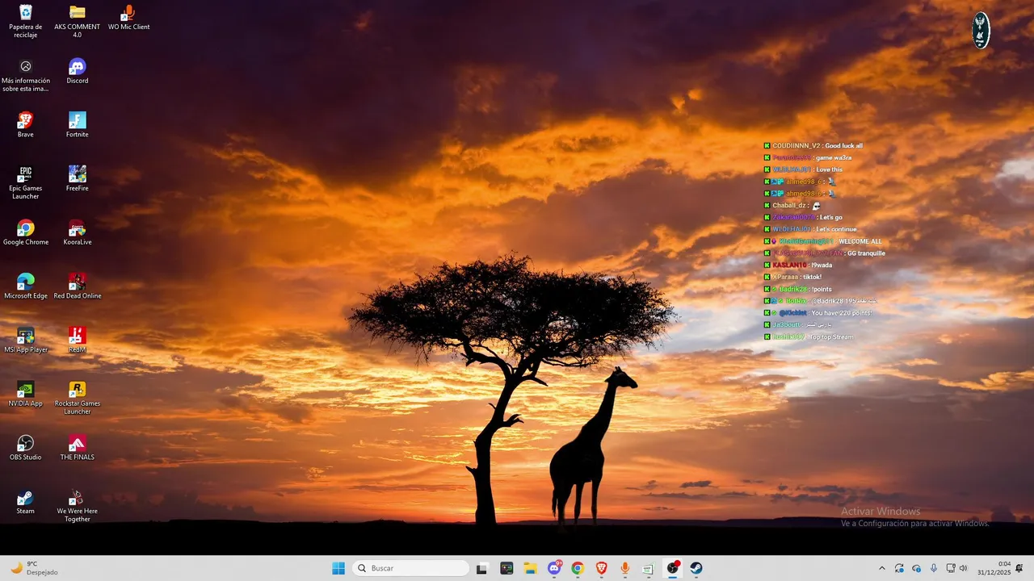The image size is (1034, 581).
Task: Open the Papelera de reciclaje desktop icon
Action: coord(26,21)
